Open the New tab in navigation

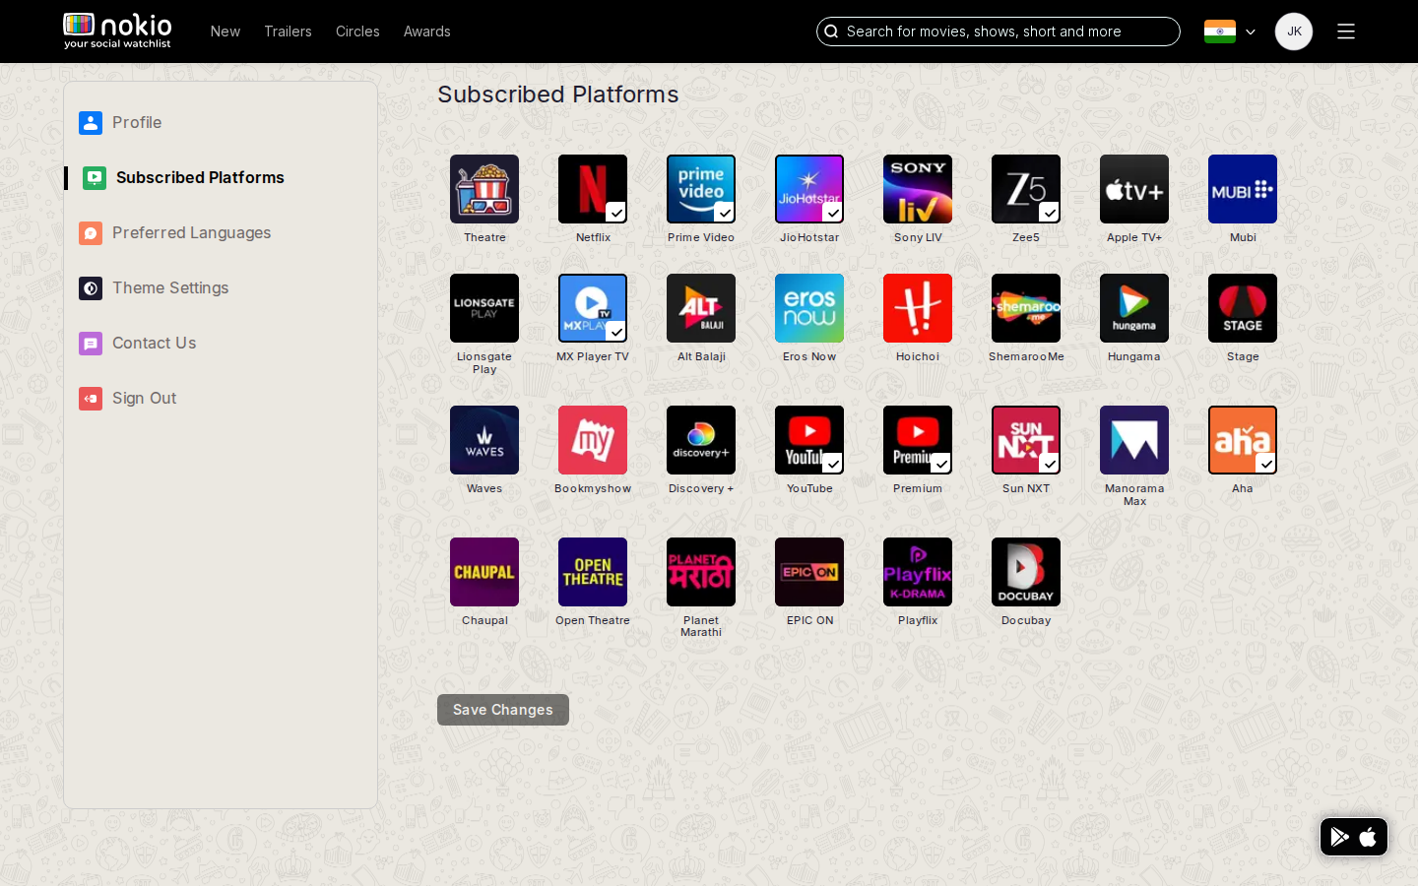tap(226, 32)
